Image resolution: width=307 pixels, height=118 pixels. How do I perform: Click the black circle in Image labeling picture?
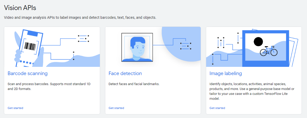click(x=258, y=42)
